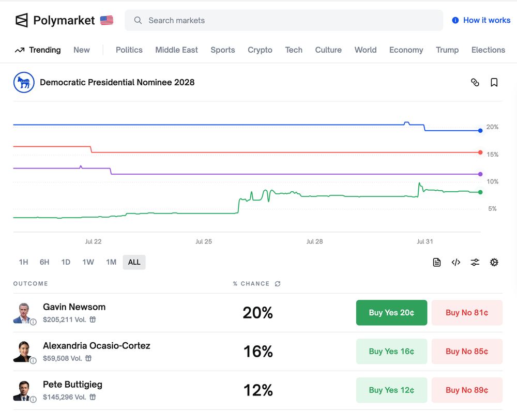Click the gift icon beside Buttigieg's volume
Screen dimensions: 517x412
click(93, 397)
